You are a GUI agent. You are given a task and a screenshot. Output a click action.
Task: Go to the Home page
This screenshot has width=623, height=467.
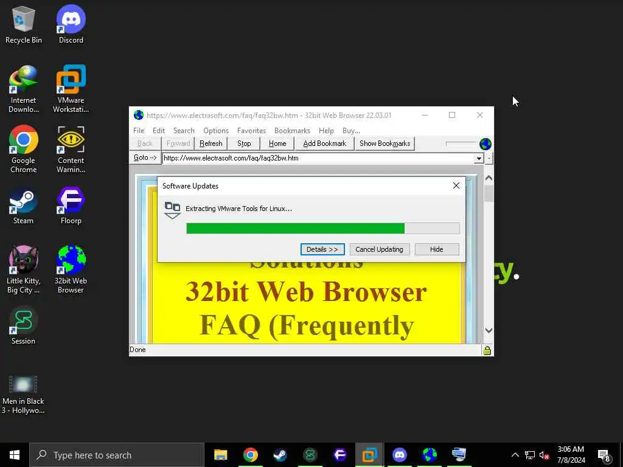tap(277, 144)
